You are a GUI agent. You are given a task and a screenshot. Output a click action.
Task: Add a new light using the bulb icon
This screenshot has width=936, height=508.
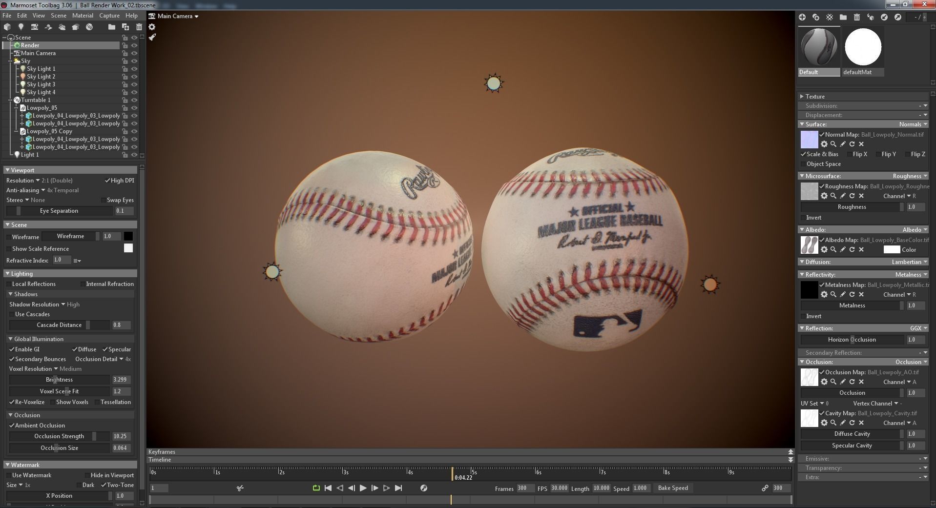[21, 27]
